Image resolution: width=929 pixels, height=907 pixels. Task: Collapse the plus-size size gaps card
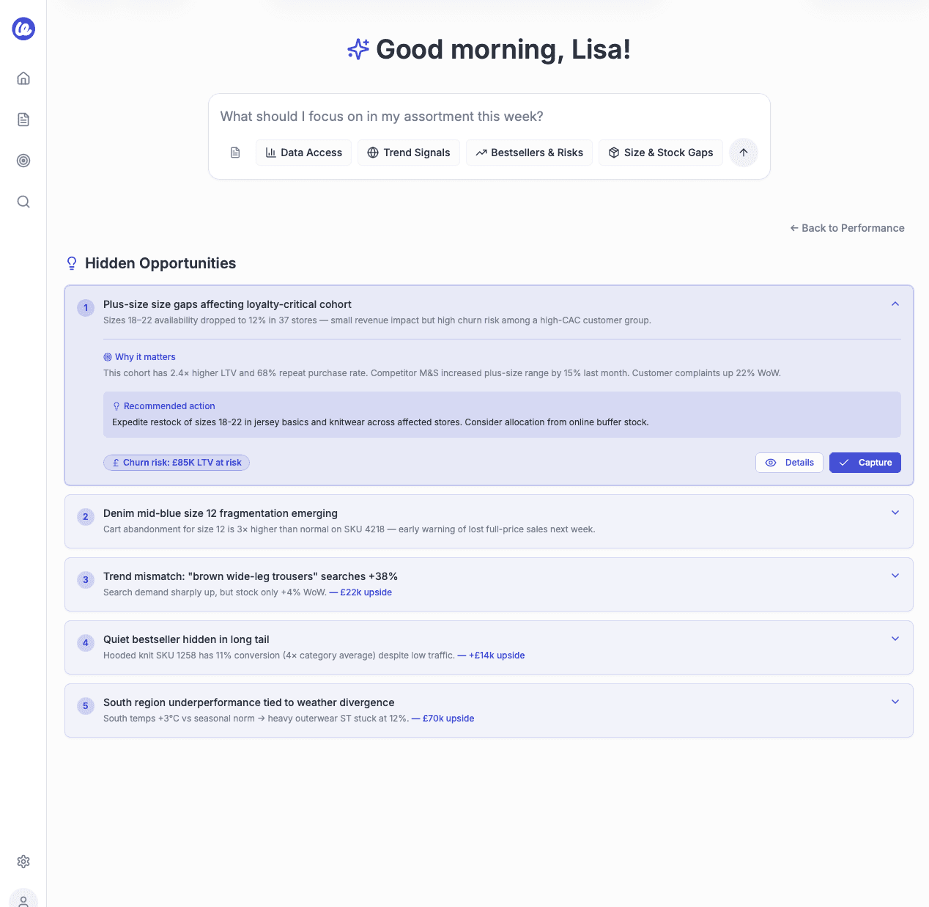point(895,304)
